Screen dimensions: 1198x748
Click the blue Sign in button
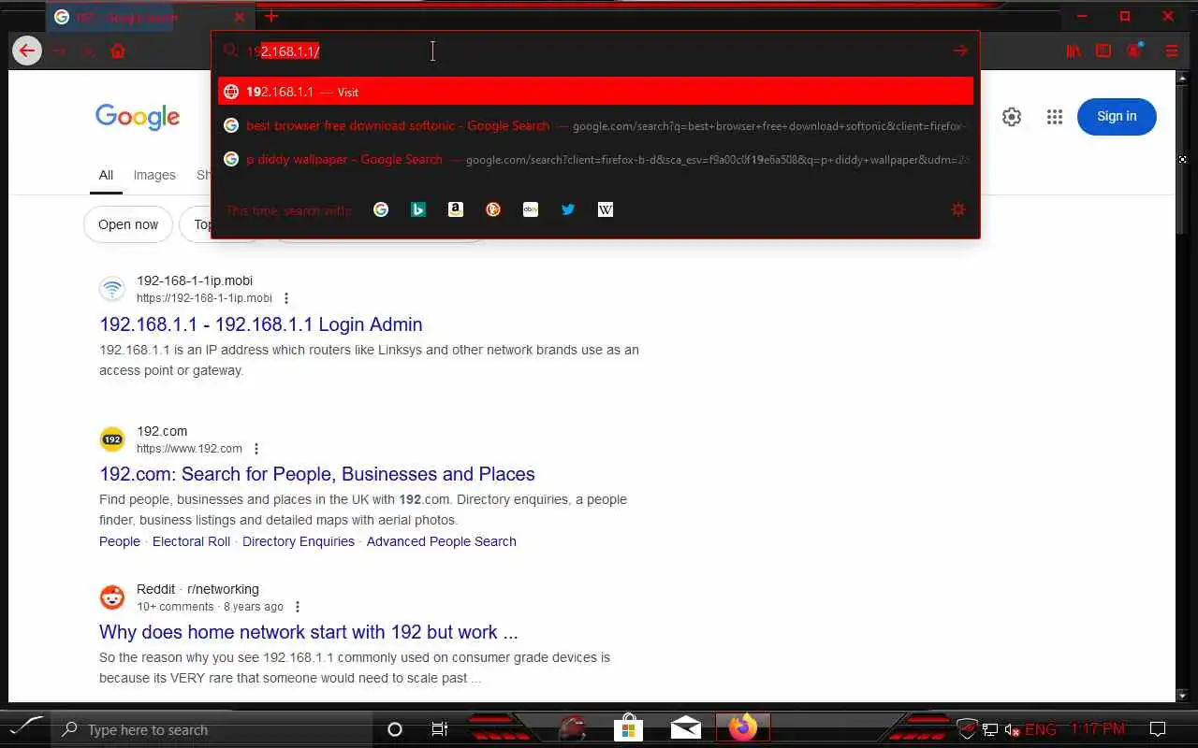1117,116
